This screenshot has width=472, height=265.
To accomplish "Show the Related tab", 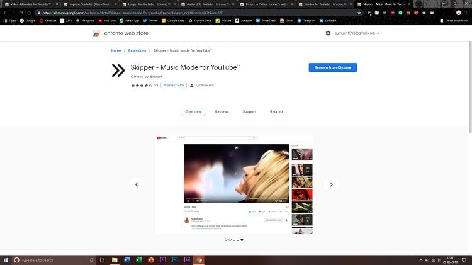I will [x=276, y=111].
